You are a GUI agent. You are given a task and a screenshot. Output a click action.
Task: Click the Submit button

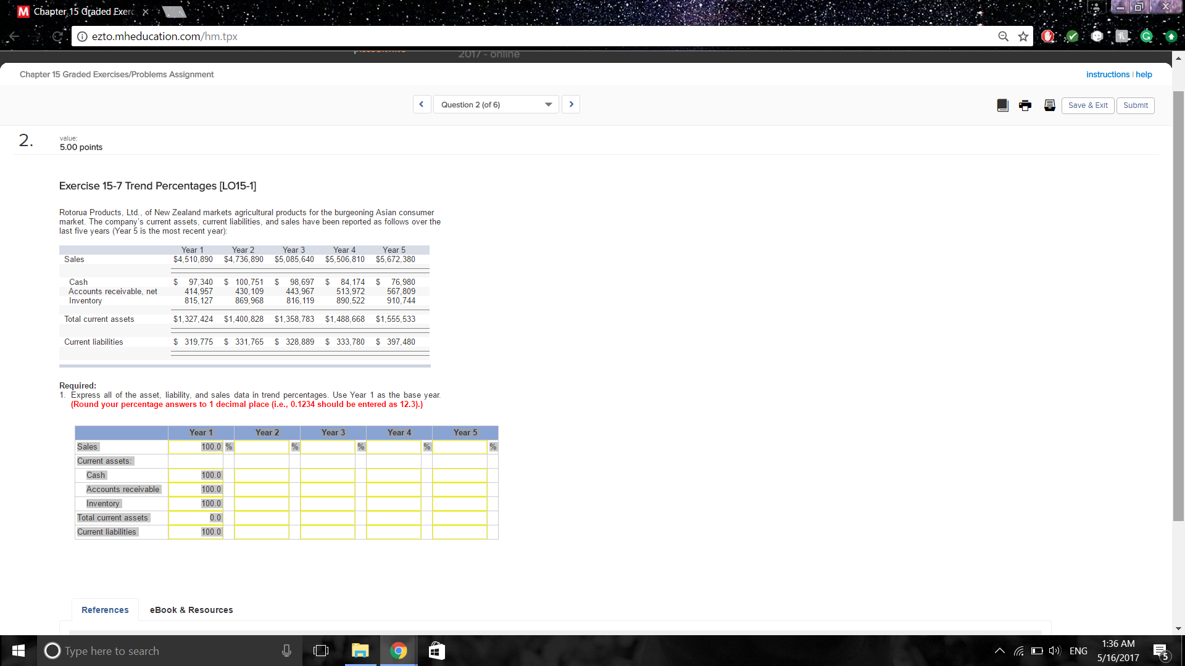click(1135, 105)
